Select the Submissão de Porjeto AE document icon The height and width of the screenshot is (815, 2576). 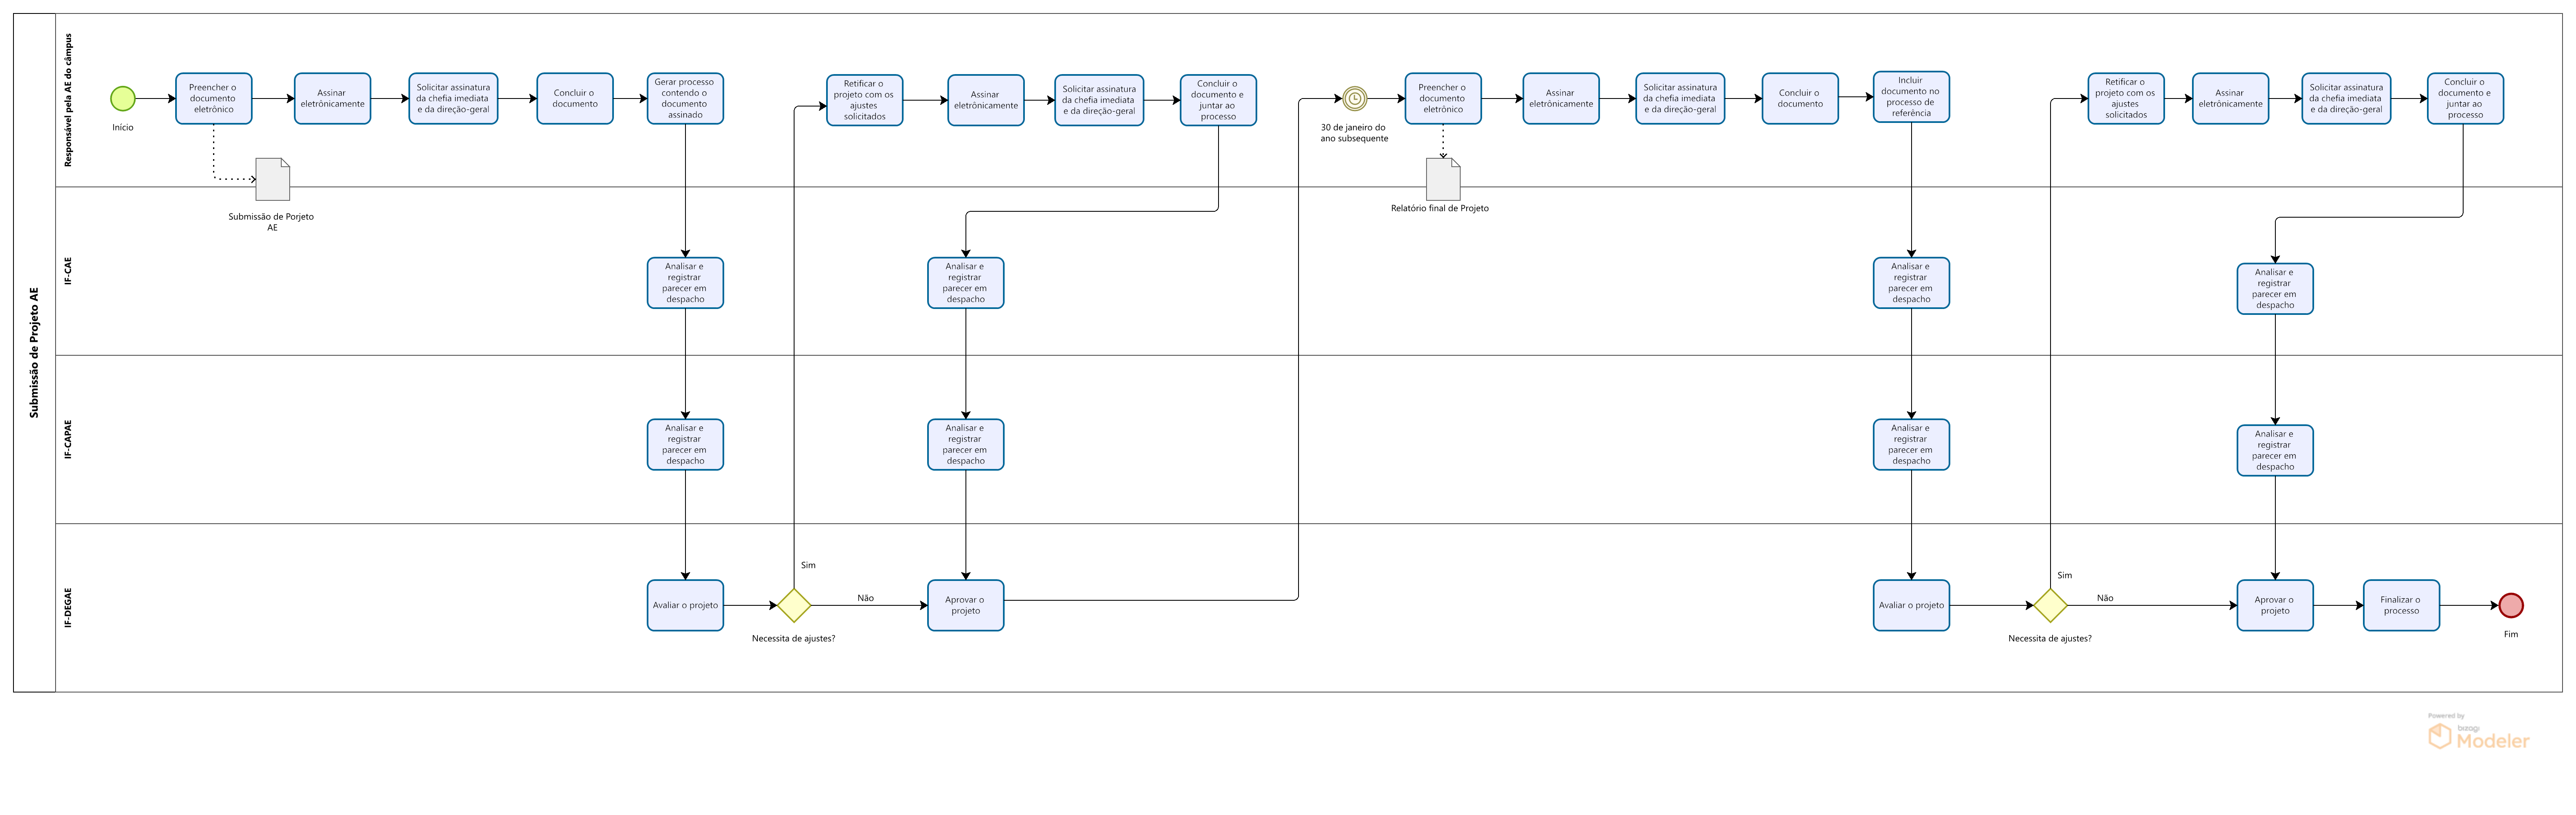[273, 179]
